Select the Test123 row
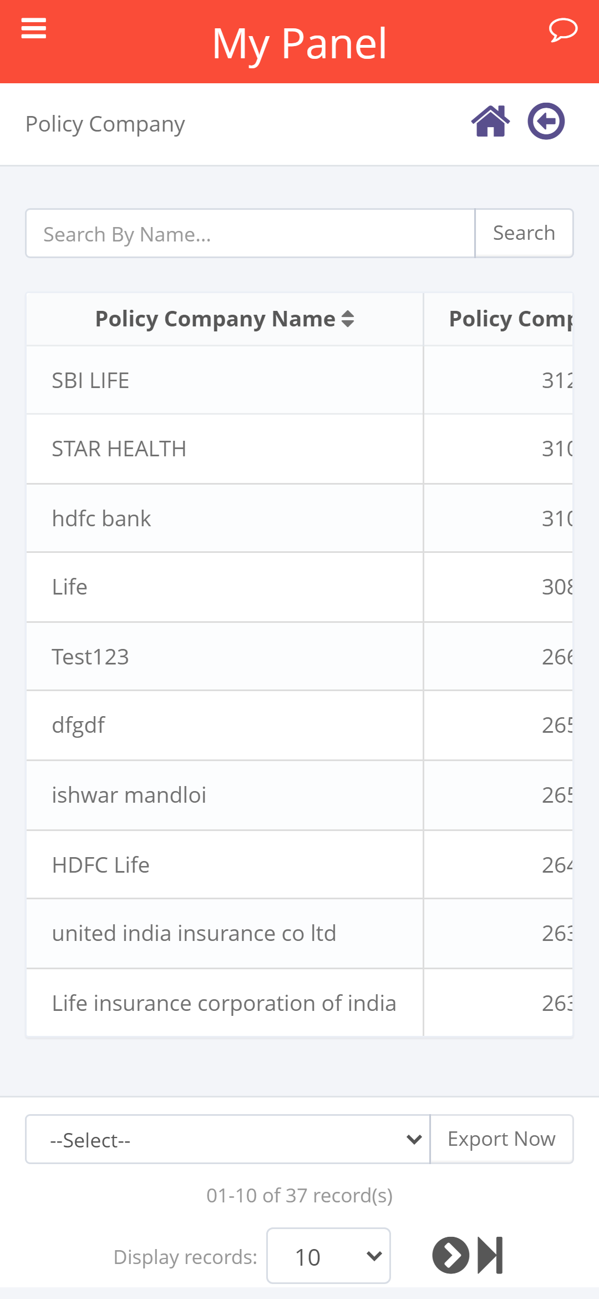 [x=299, y=657]
